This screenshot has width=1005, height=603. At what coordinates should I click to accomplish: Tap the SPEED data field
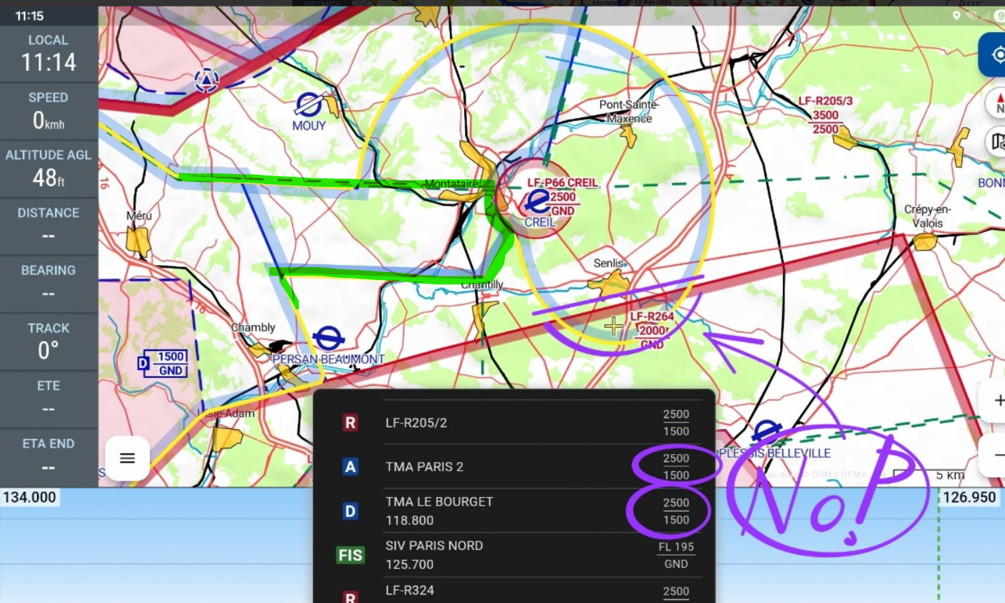[x=49, y=112]
